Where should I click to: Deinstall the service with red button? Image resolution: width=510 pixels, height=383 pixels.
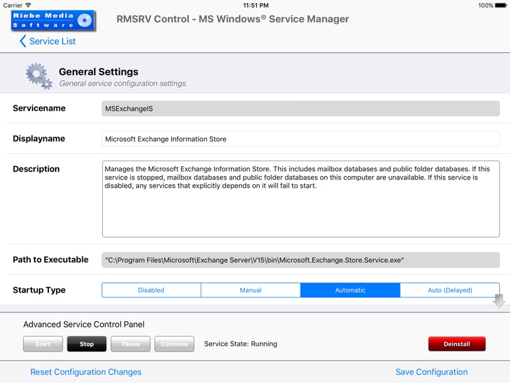(457, 344)
